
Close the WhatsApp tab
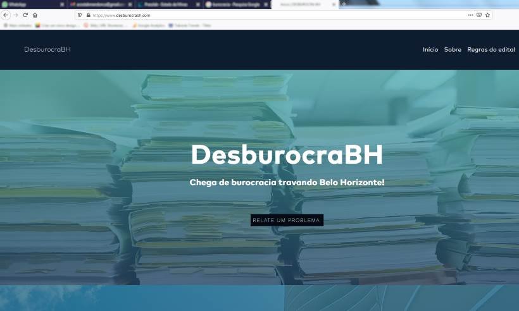(x=62, y=4)
